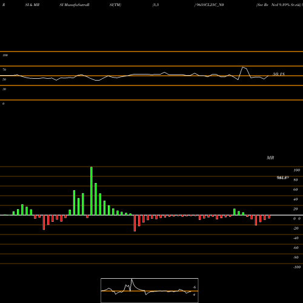Click the RSI axis label 100
This screenshot has height=303, width=303.
pos(5,55)
